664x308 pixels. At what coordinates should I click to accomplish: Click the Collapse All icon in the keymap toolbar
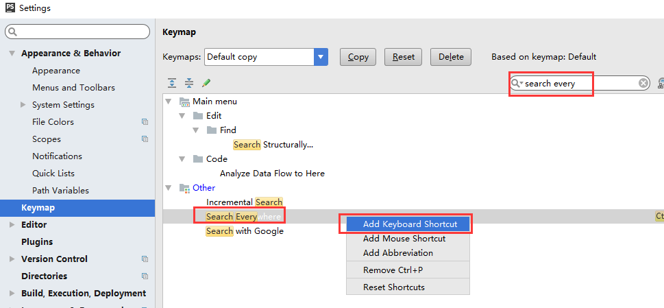(188, 83)
